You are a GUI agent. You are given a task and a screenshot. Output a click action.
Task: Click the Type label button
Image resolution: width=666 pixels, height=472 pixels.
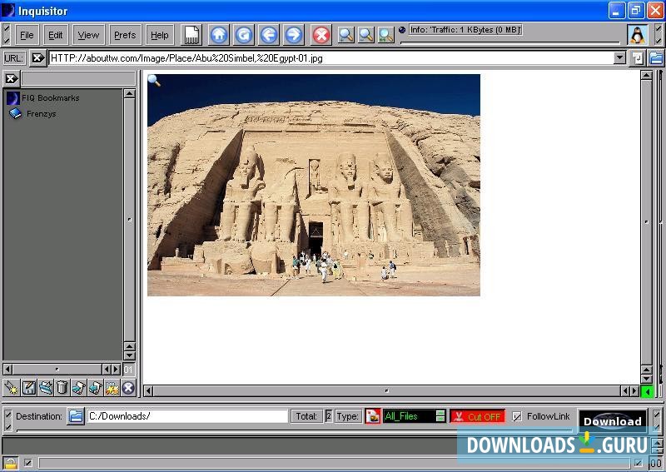348,416
